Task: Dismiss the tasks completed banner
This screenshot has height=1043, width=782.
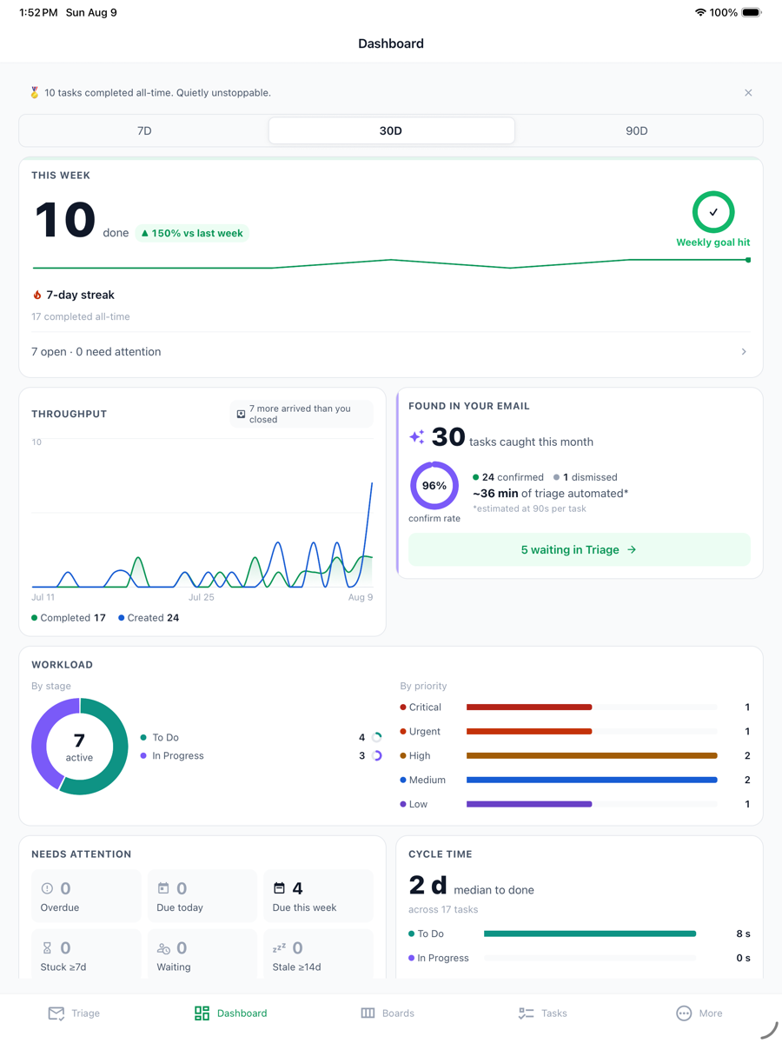Action: click(x=748, y=93)
